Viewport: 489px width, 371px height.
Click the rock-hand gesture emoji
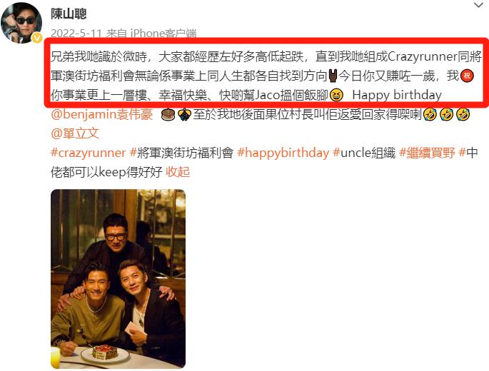[333, 76]
